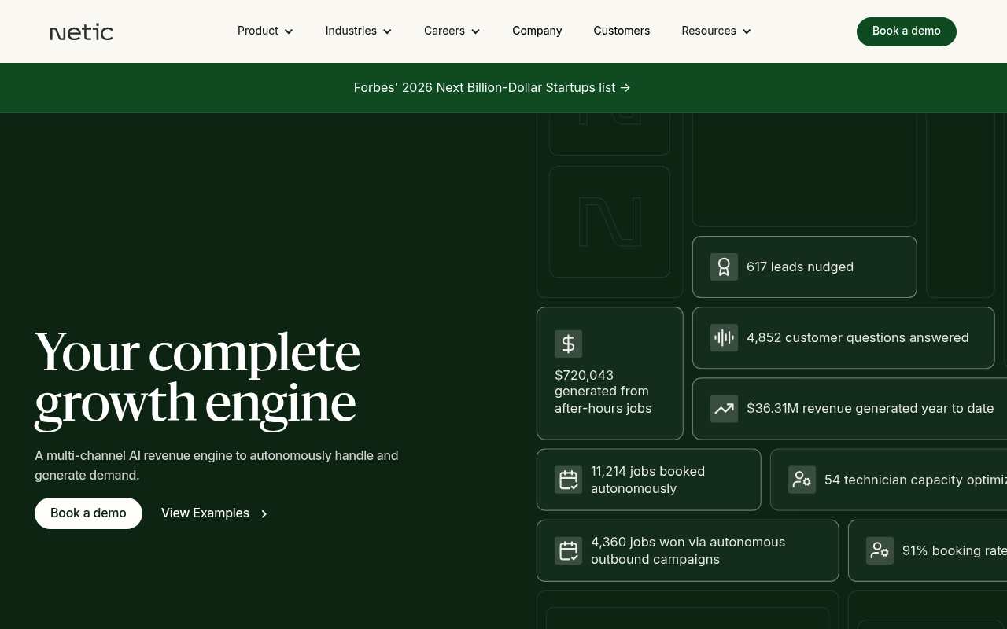Expand the Industries dropdown chevron

tap(387, 31)
